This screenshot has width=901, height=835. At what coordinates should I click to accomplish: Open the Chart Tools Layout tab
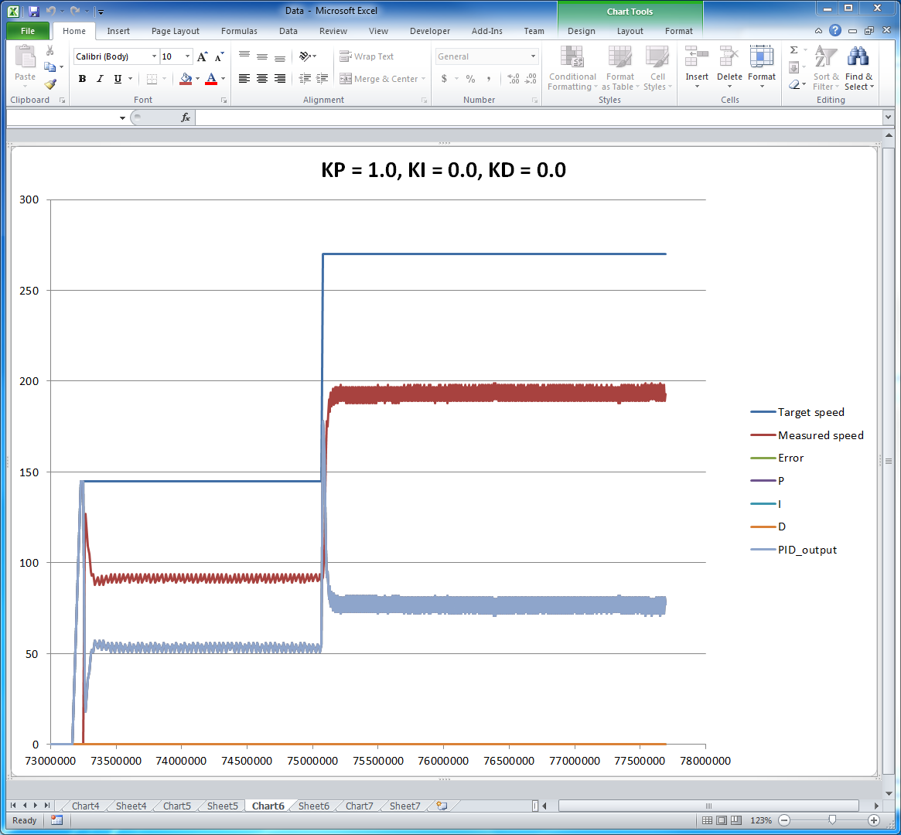point(630,31)
